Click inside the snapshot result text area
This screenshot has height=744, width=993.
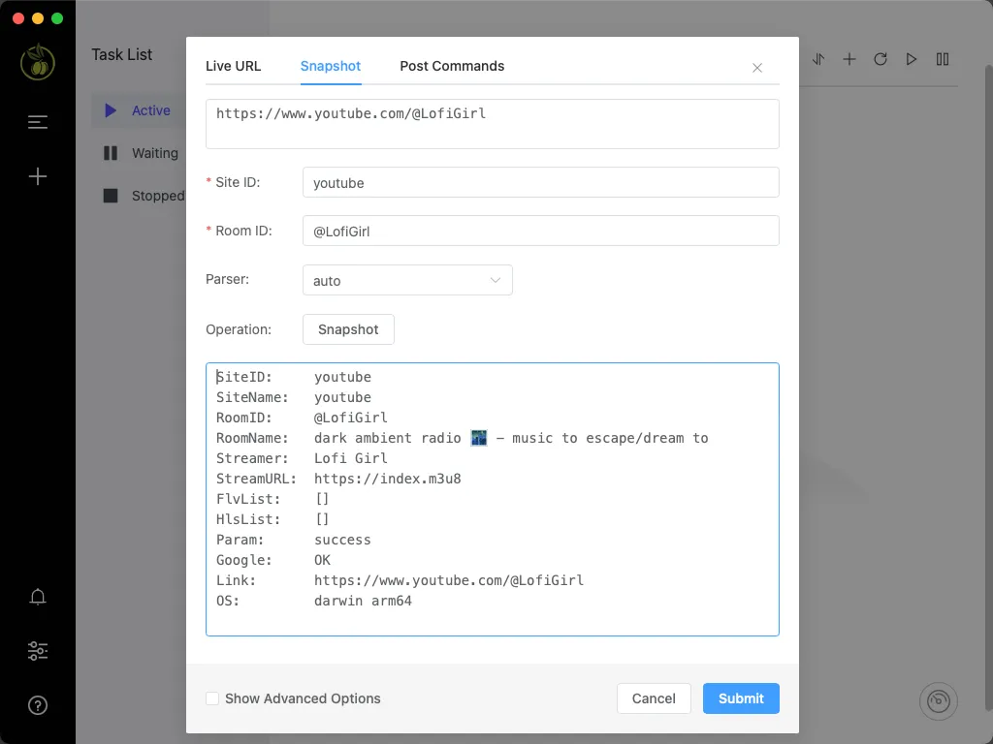coord(492,499)
